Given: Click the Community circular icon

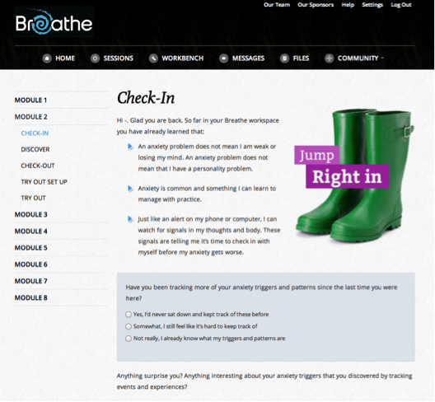Looking at the screenshot, I should click(329, 58).
